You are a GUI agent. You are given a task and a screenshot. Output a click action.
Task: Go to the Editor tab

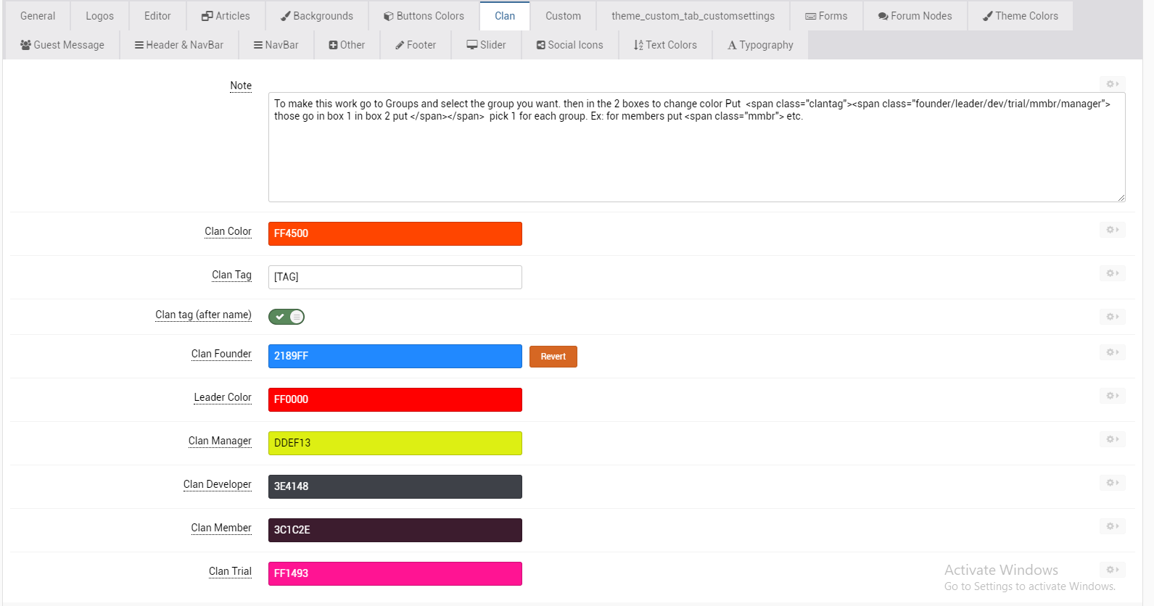coord(157,16)
